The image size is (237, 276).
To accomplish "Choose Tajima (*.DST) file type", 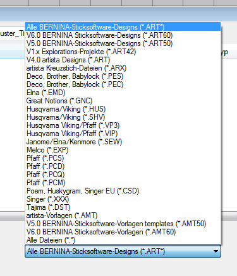I will pyautogui.click(x=123, y=207).
